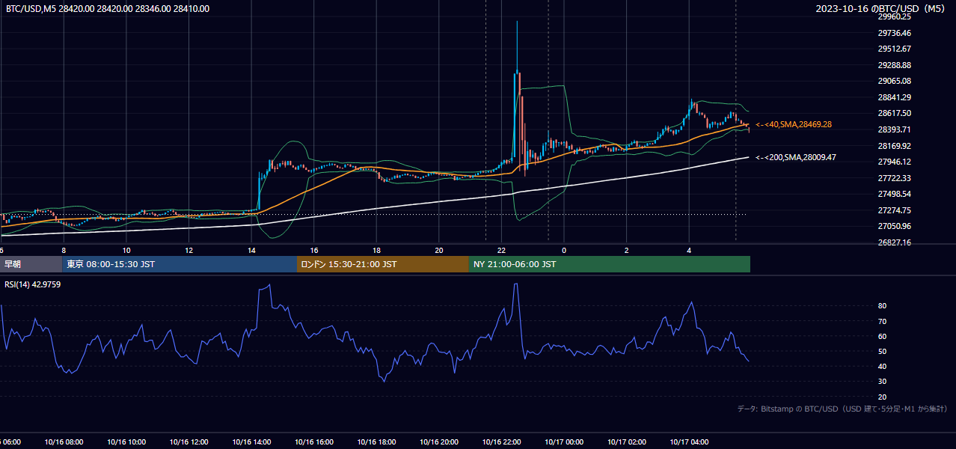Click the RSI 60 level label
The width and height of the screenshot is (956, 449).
(883, 336)
